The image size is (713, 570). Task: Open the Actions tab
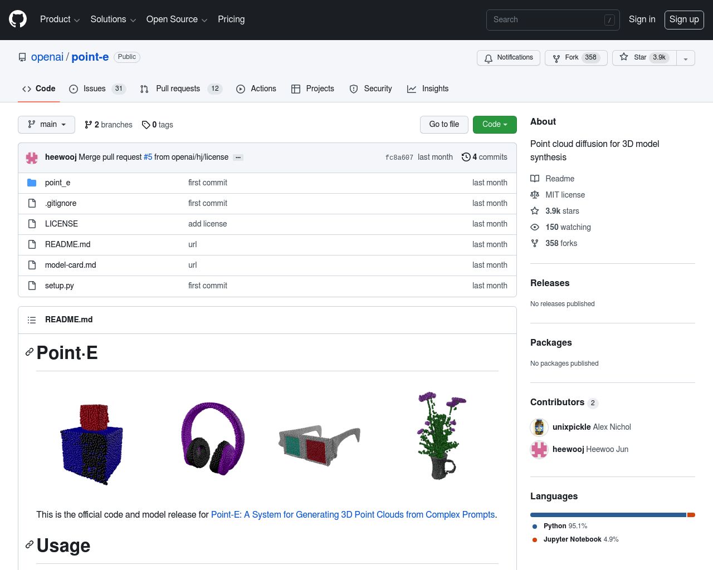coord(256,89)
